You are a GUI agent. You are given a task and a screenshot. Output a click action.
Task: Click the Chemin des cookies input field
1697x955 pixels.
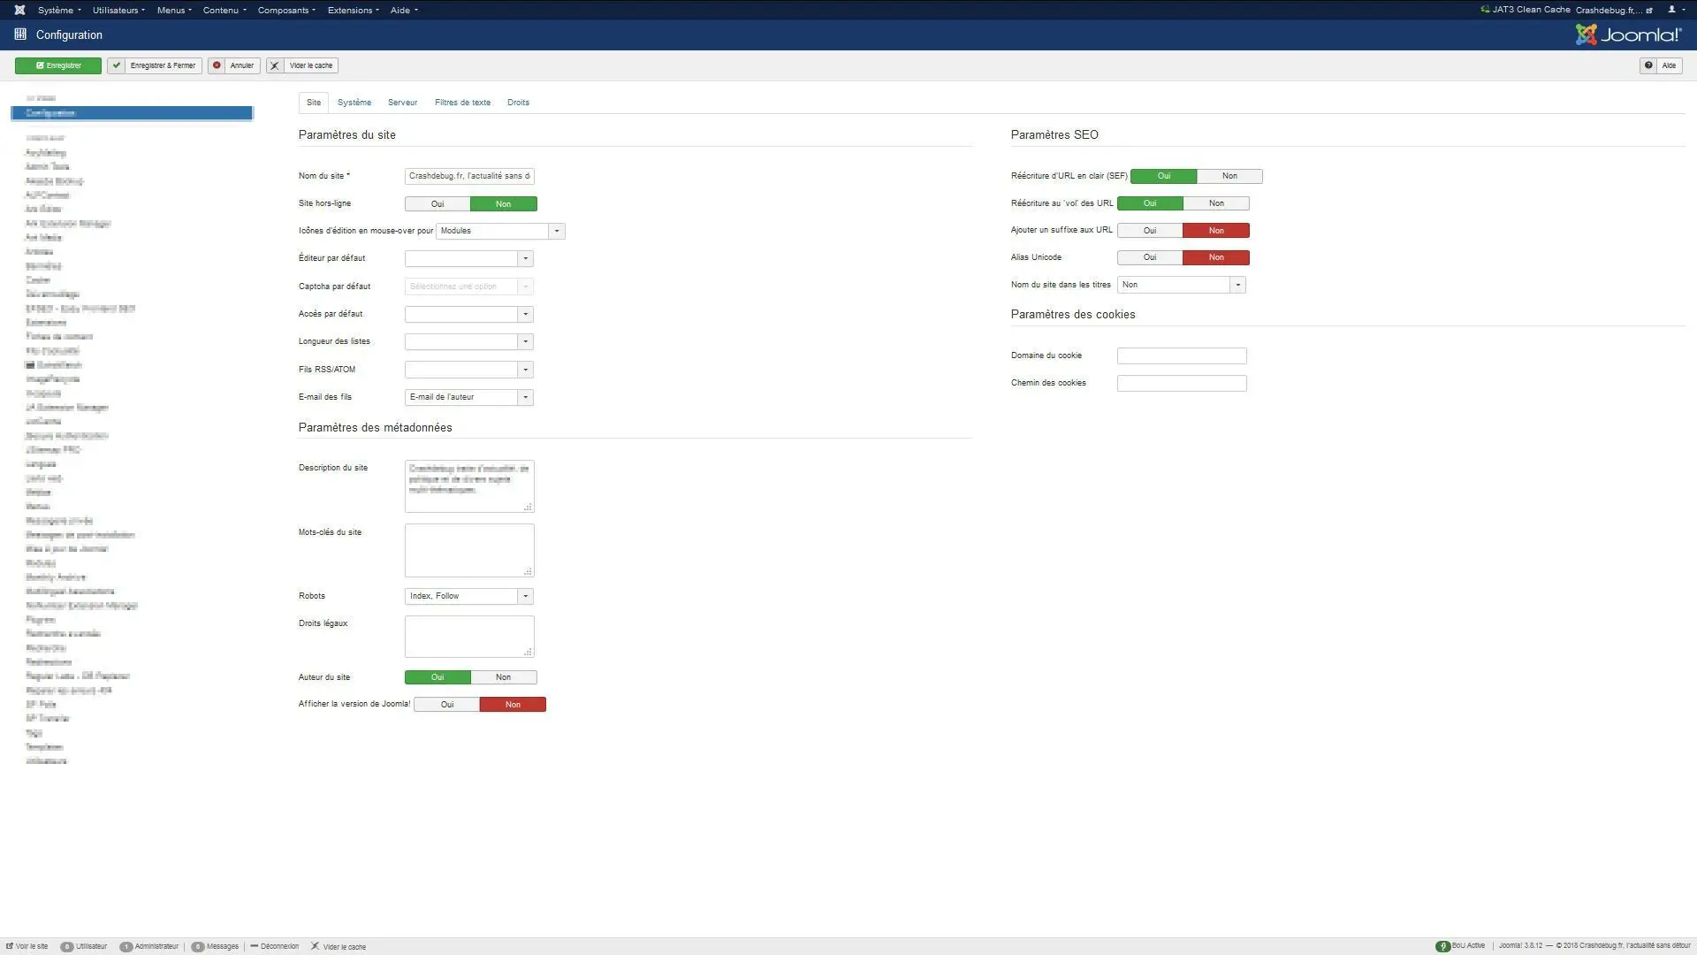tap(1182, 384)
